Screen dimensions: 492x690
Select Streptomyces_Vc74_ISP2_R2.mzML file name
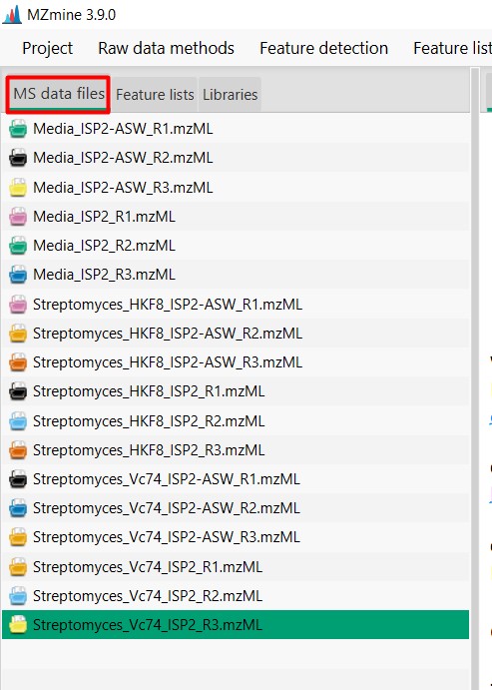click(x=148, y=596)
